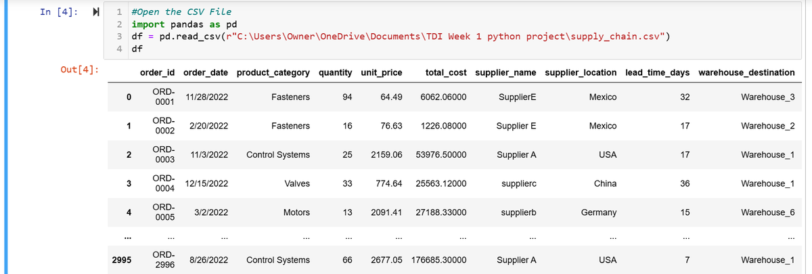The image size is (812, 274).
Task: Click the ORD-0003 order id cell
Action: (x=164, y=154)
